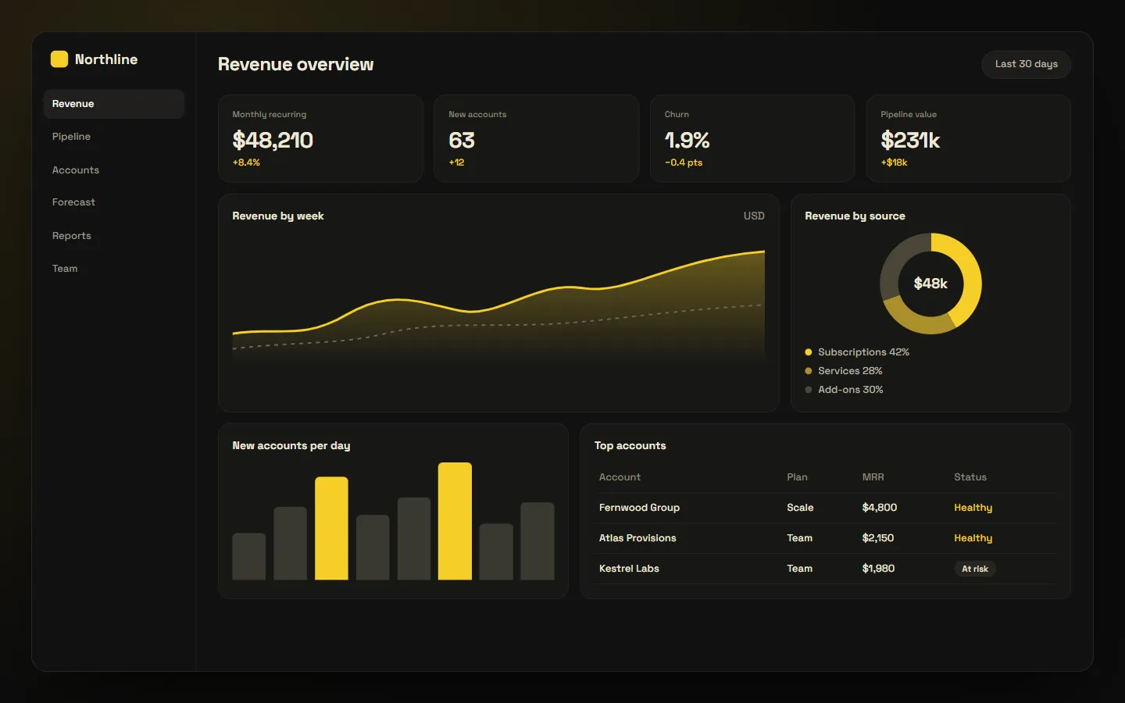The image size is (1125, 703).
Task: Open the Reports page
Action: pyautogui.click(x=113, y=236)
